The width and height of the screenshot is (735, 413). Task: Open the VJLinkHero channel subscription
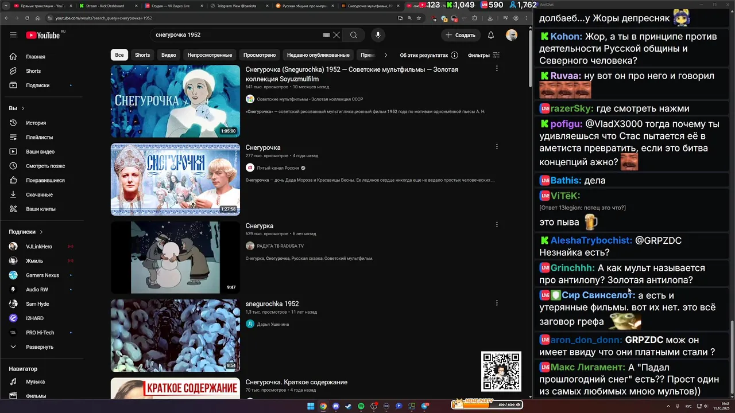(39, 247)
